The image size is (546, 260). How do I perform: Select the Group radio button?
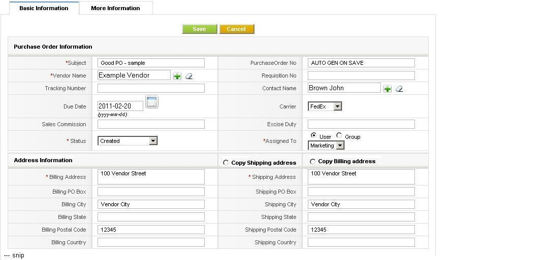point(339,135)
